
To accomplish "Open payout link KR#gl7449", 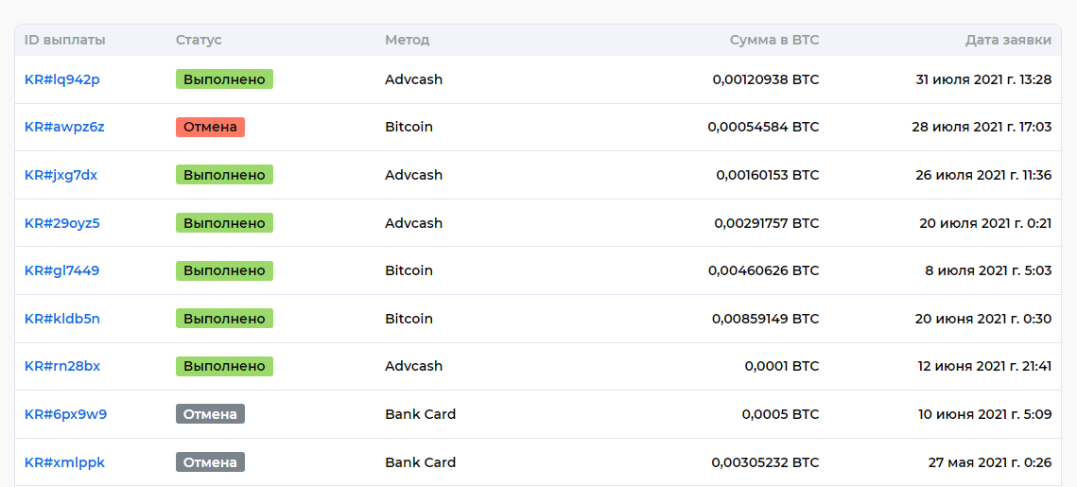I will 62,270.
